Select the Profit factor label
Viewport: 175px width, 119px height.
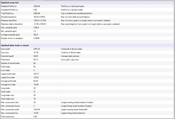pos(6,60)
